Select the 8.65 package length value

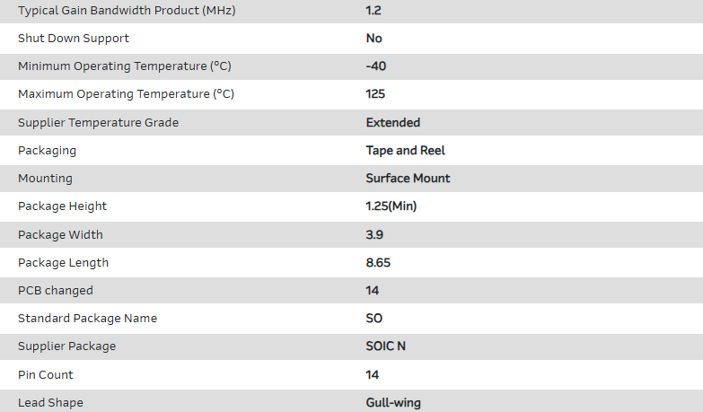tap(378, 262)
